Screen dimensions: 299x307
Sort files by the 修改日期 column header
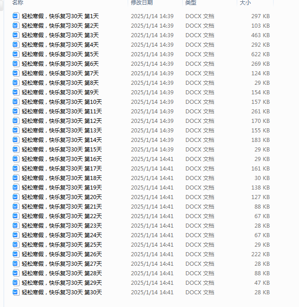coord(142,3)
